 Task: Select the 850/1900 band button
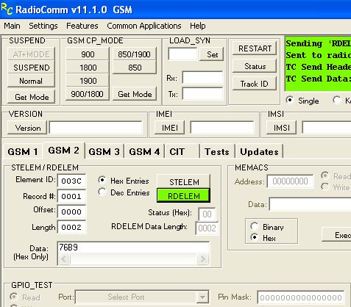(135, 54)
